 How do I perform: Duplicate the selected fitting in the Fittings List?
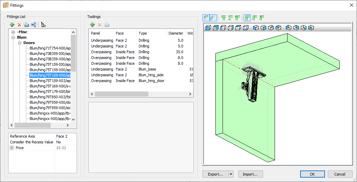tap(27, 25)
